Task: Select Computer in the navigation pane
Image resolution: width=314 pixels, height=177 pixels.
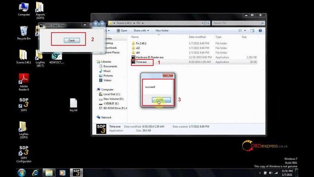Action: [105, 90]
